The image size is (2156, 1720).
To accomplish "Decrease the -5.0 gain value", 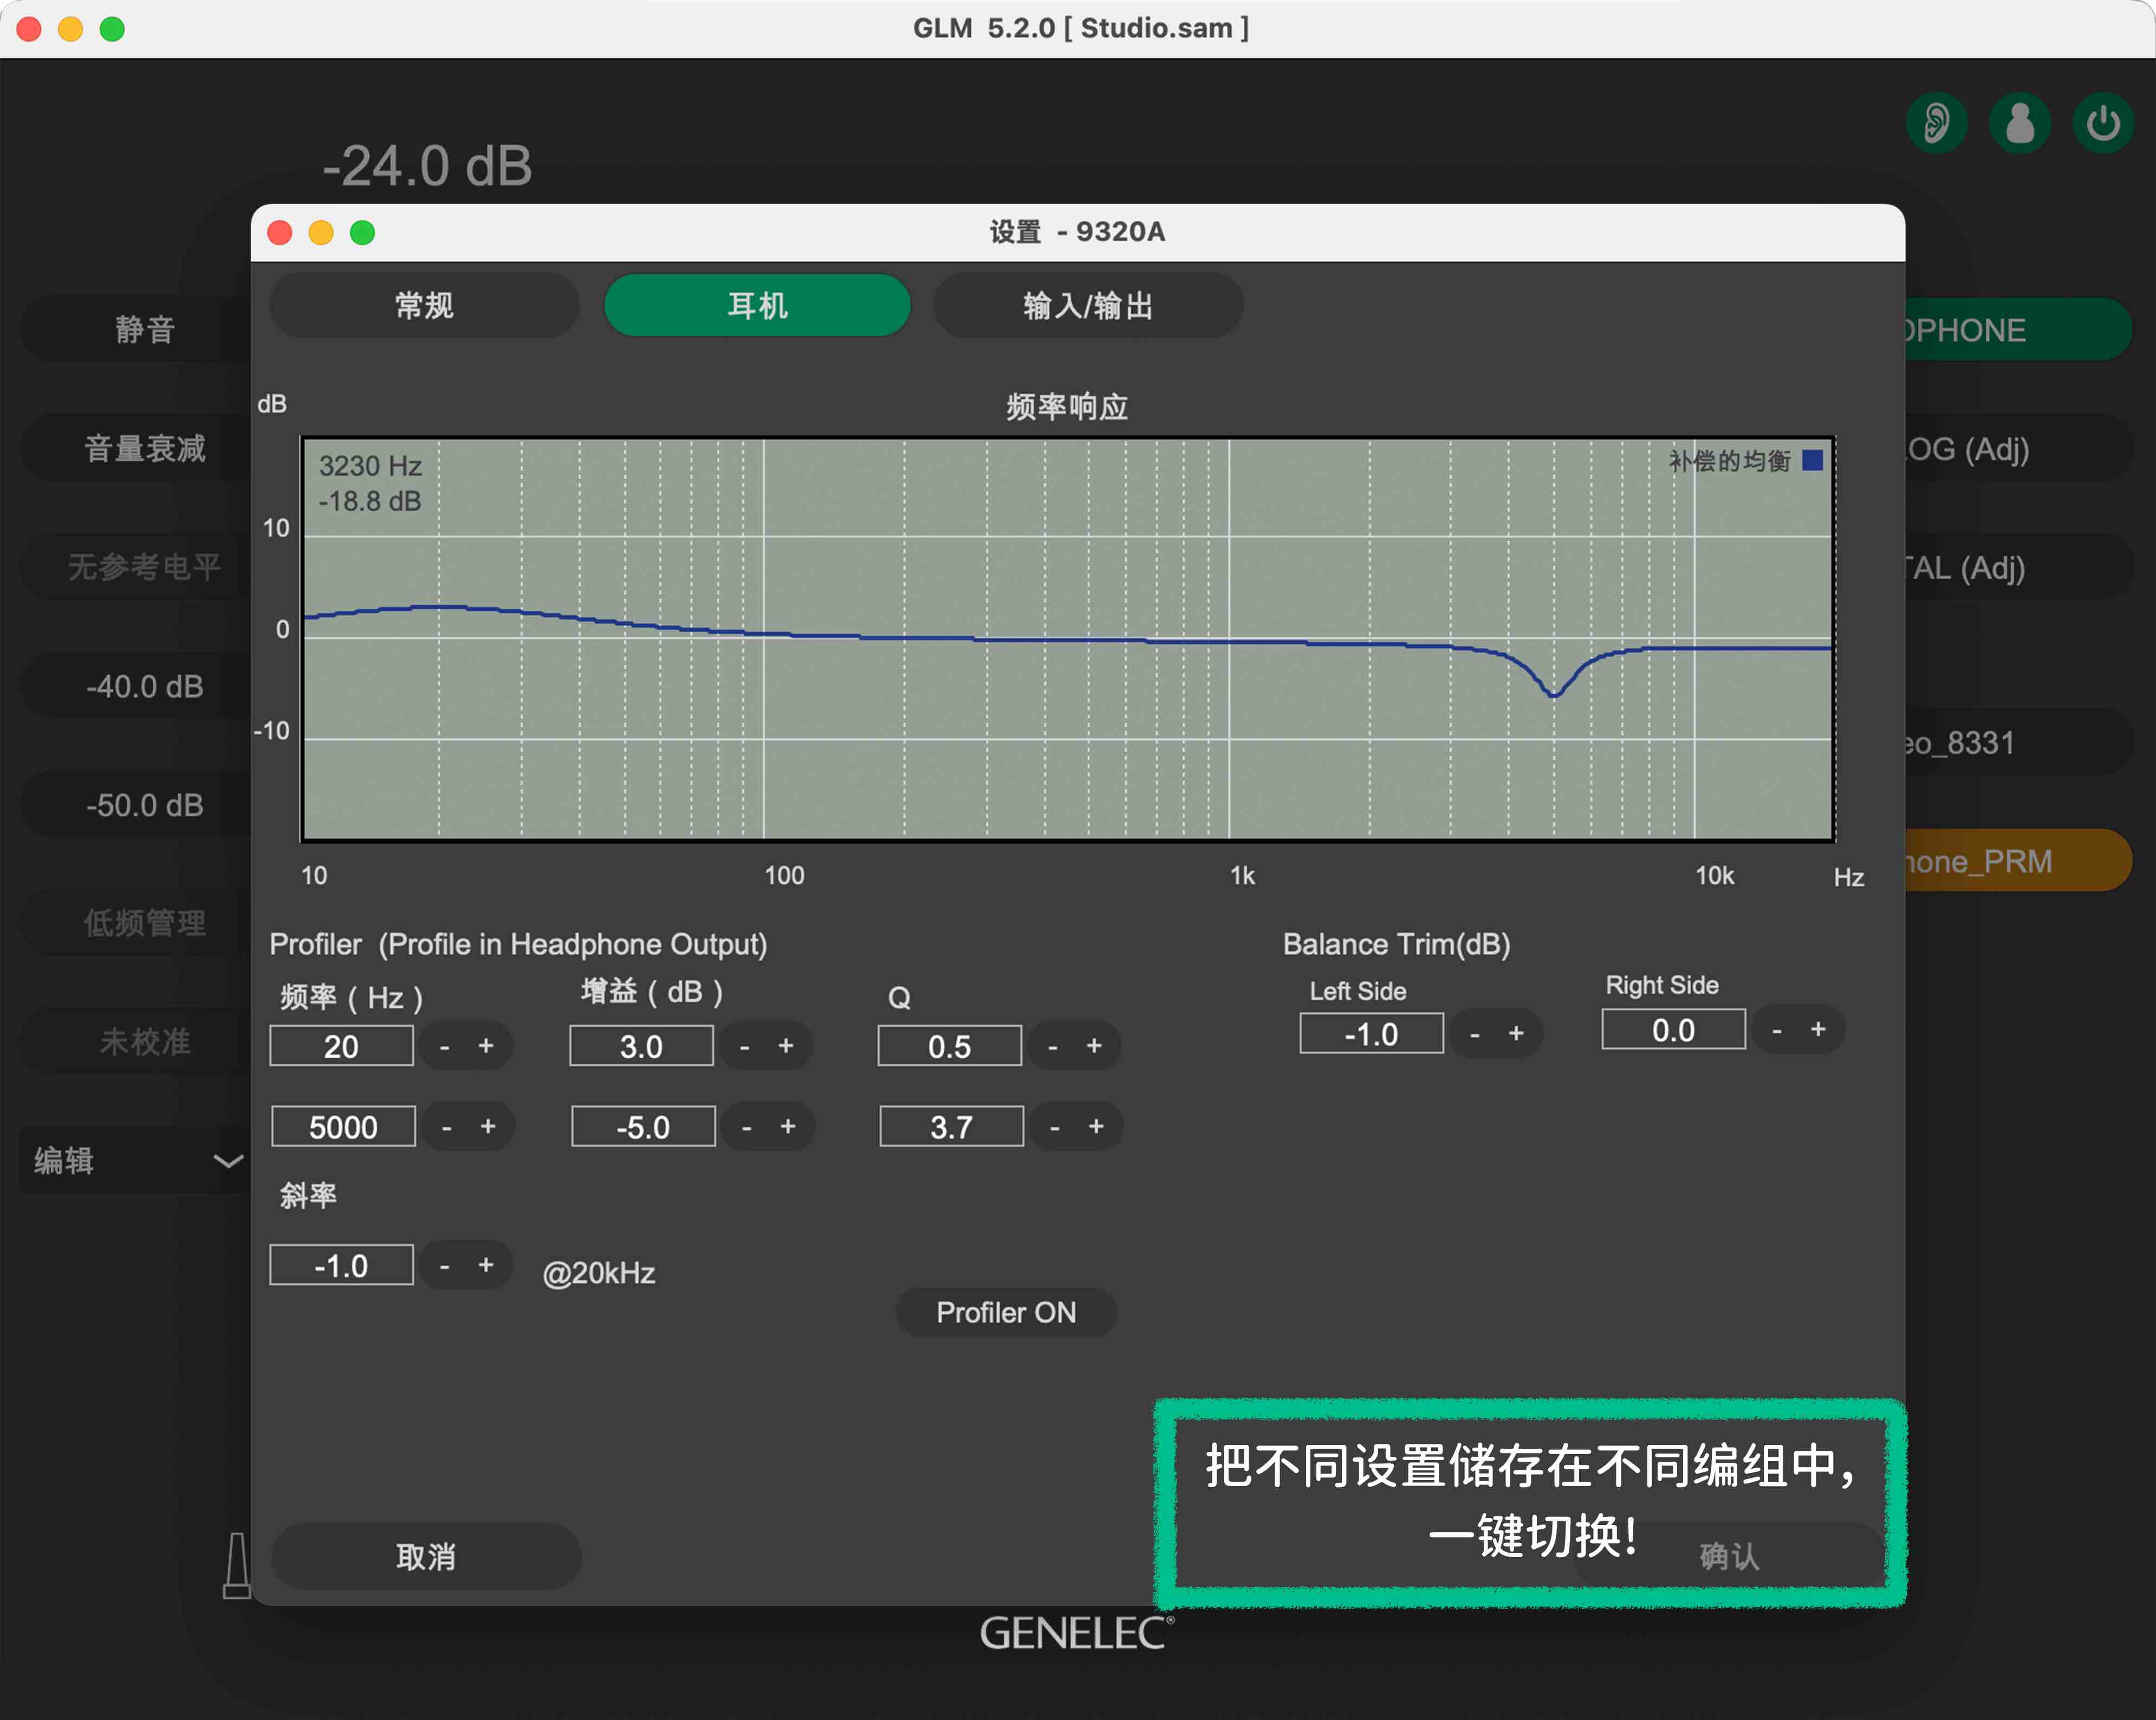I will (x=746, y=1127).
